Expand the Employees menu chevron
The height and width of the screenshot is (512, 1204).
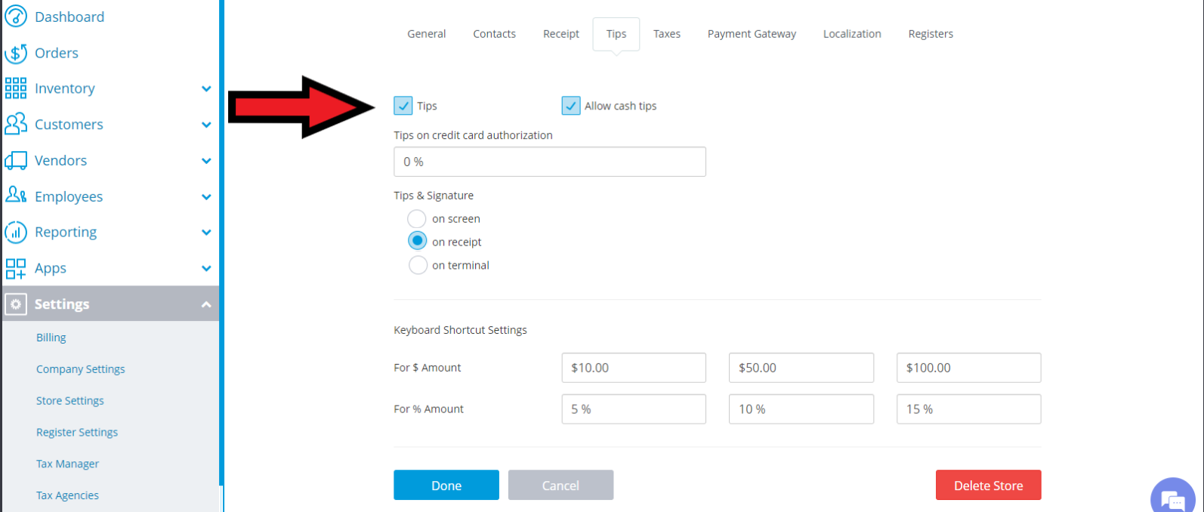pos(206,197)
